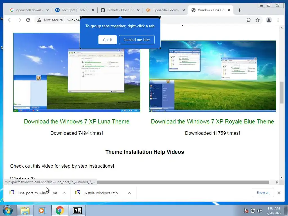Click the Check out this video instructions text
The width and height of the screenshot is (288, 216).
(x=62, y=166)
